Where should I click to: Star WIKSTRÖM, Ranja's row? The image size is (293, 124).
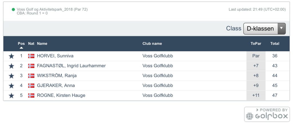11,76
